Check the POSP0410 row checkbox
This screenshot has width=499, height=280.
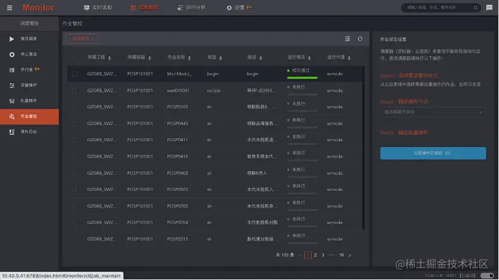tap(75, 157)
